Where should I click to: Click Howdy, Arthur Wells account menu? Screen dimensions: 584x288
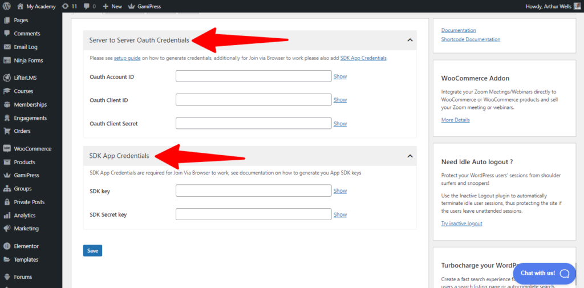pos(553,6)
